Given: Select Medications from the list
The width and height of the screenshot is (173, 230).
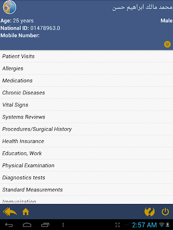Looking at the screenshot, I should click(x=86, y=80).
